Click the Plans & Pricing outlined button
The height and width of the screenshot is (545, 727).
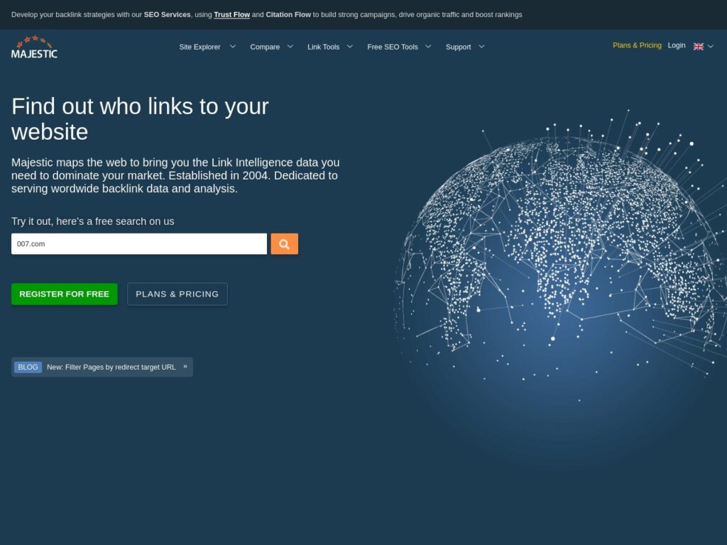pos(177,294)
